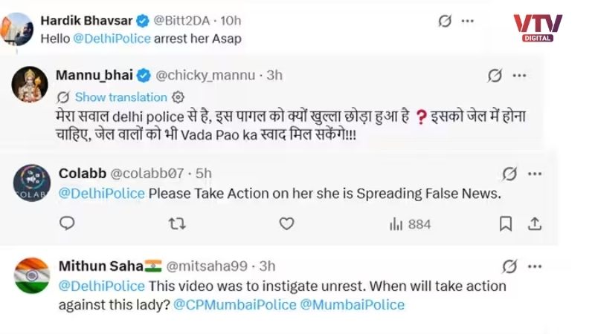This screenshot has height=334, width=595.
Task: Open more options on Hardik Bhavsar's tweet
Action: 468,22
